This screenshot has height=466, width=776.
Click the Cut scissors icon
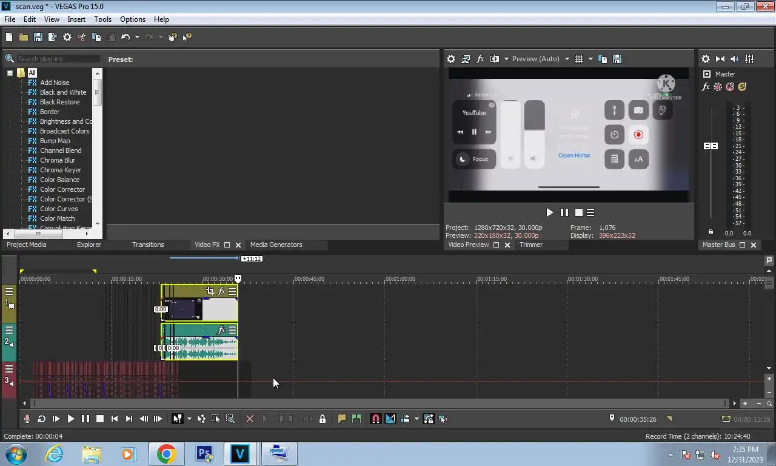(82, 37)
